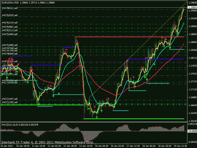Select order label #42721395 sell

point(10,102)
